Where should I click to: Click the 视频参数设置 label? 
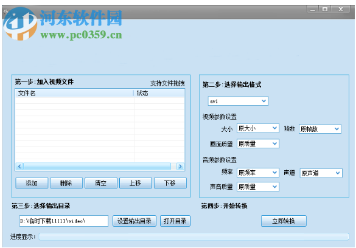[x=220, y=117]
